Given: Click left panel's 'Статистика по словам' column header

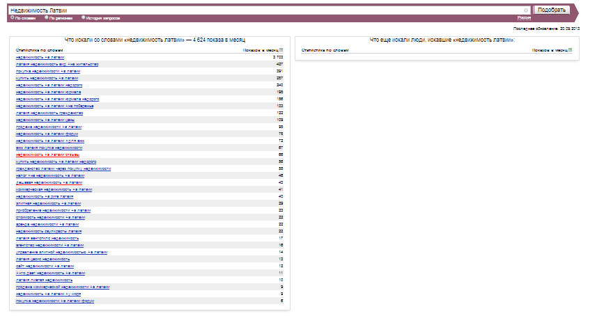Looking at the screenshot, I should click(x=39, y=50).
